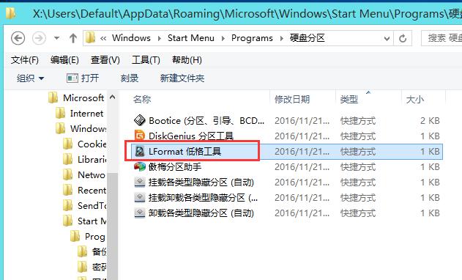Expand the address bar history dropdown
The width and height of the screenshot is (462, 280).
point(387,39)
